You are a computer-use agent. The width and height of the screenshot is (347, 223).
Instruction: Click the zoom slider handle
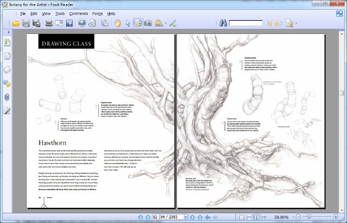coord(309,217)
